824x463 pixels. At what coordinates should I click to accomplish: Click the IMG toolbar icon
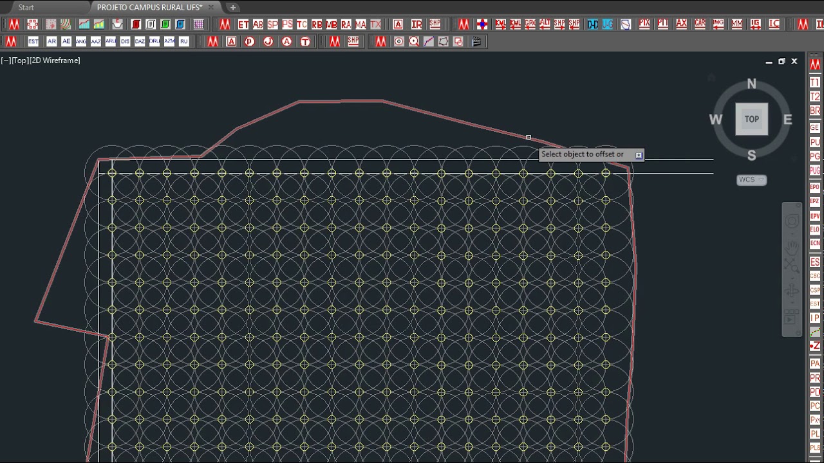718,24
